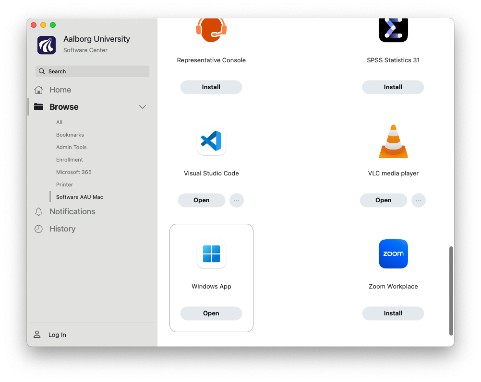The width and height of the screenshot is (481, 382).
Task: Open more options for VLC media player
Action: click(418, 200)
